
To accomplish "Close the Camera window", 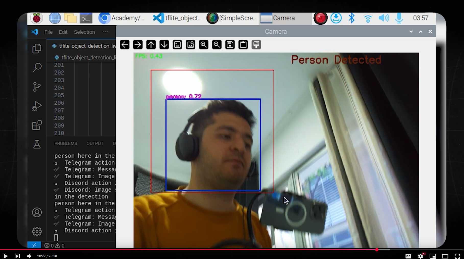I will point(430,32).
